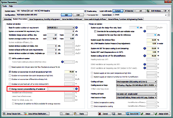Open the Tools menu
Screen dimensions: 173x118
[5, 6]
